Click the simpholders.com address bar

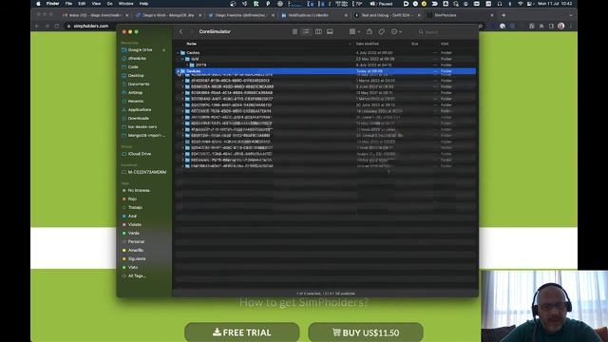click(x=91, y=26)
